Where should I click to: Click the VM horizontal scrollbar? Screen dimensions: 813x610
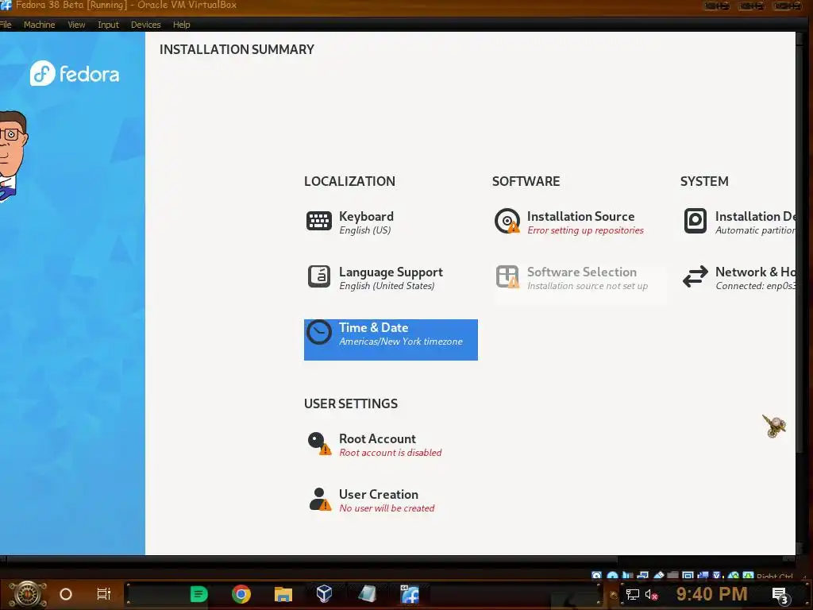pos(311,560)
